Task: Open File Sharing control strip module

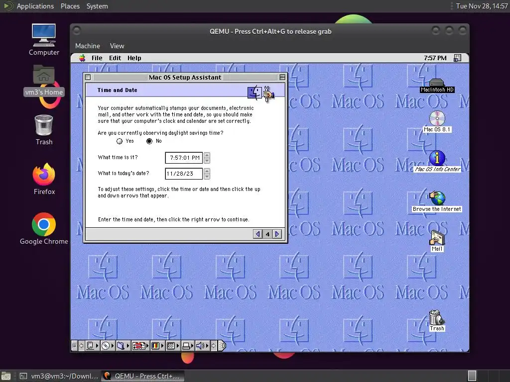Action: [123, 346]
